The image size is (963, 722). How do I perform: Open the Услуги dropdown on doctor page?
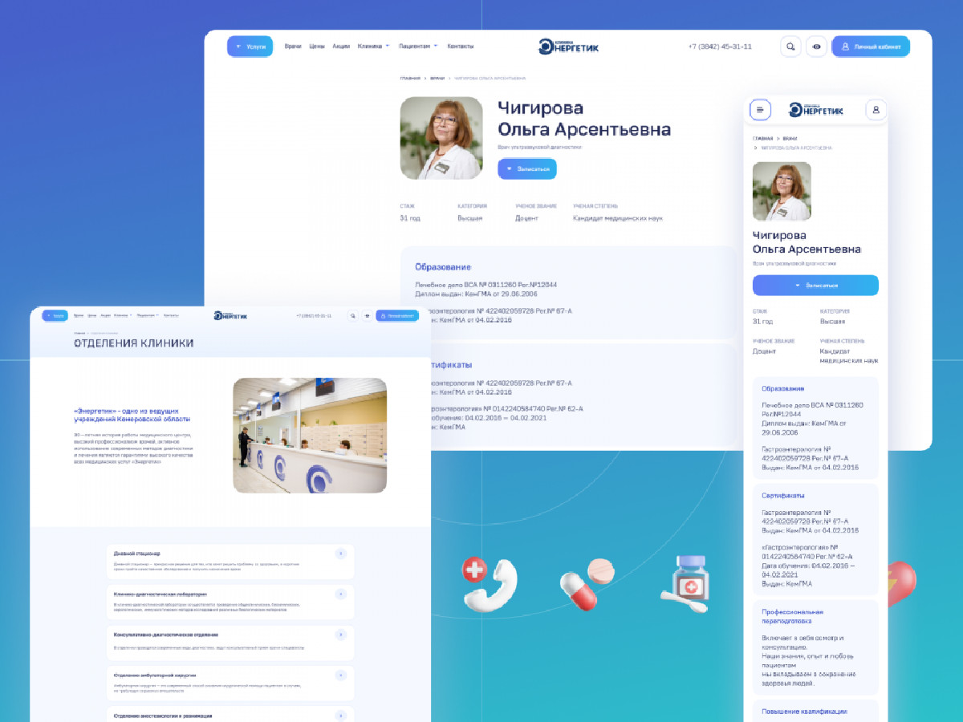click(x=250, y=47)
